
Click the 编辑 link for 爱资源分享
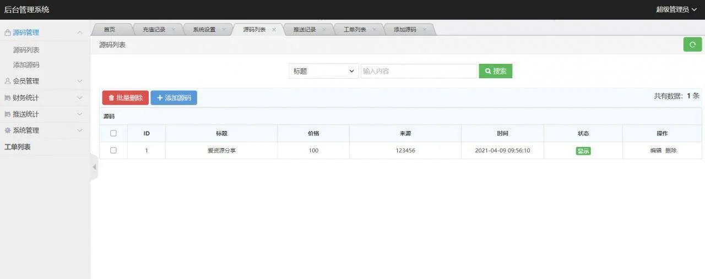[x=655, y=151]
